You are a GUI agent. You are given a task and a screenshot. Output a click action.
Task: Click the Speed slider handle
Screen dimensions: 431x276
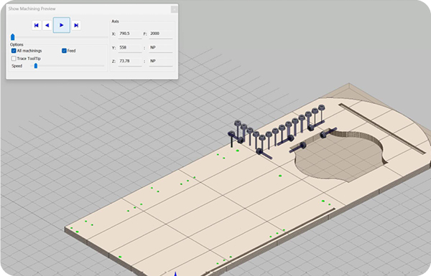click(x=36, y=66)
